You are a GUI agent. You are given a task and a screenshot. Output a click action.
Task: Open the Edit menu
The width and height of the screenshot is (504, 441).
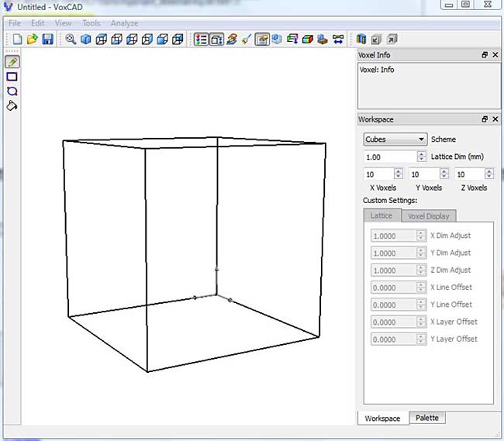click(x=38, y=23)
